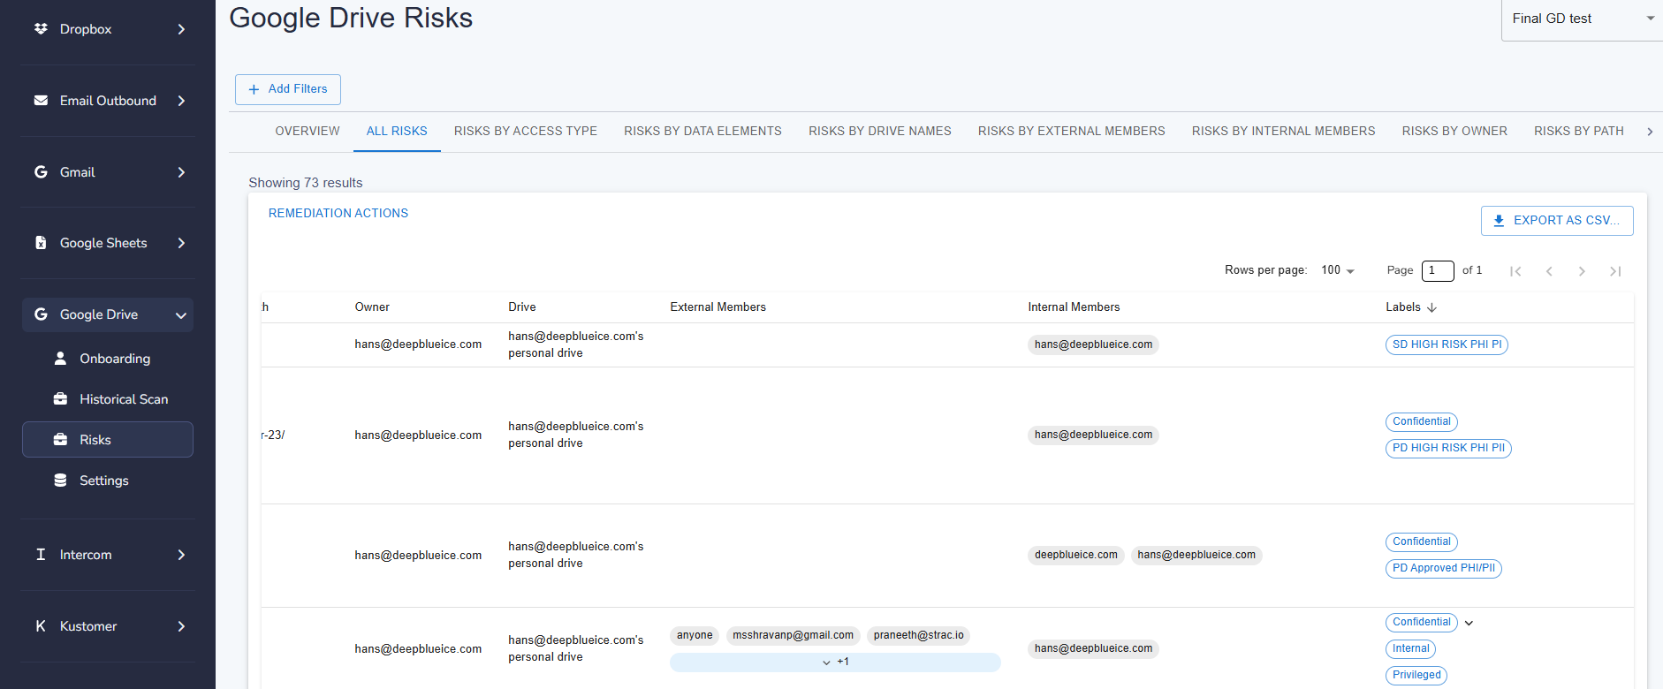The width and height of the screenshot is (1663, 689).
Task: Click deepblueice.com internal member chip
Action: (1075, 555)
